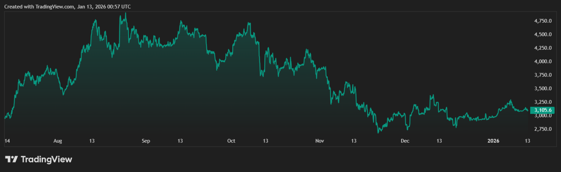Select the 3,750.0 price axis label
Viewport: 561px width, 172px height.
point(543,75)
